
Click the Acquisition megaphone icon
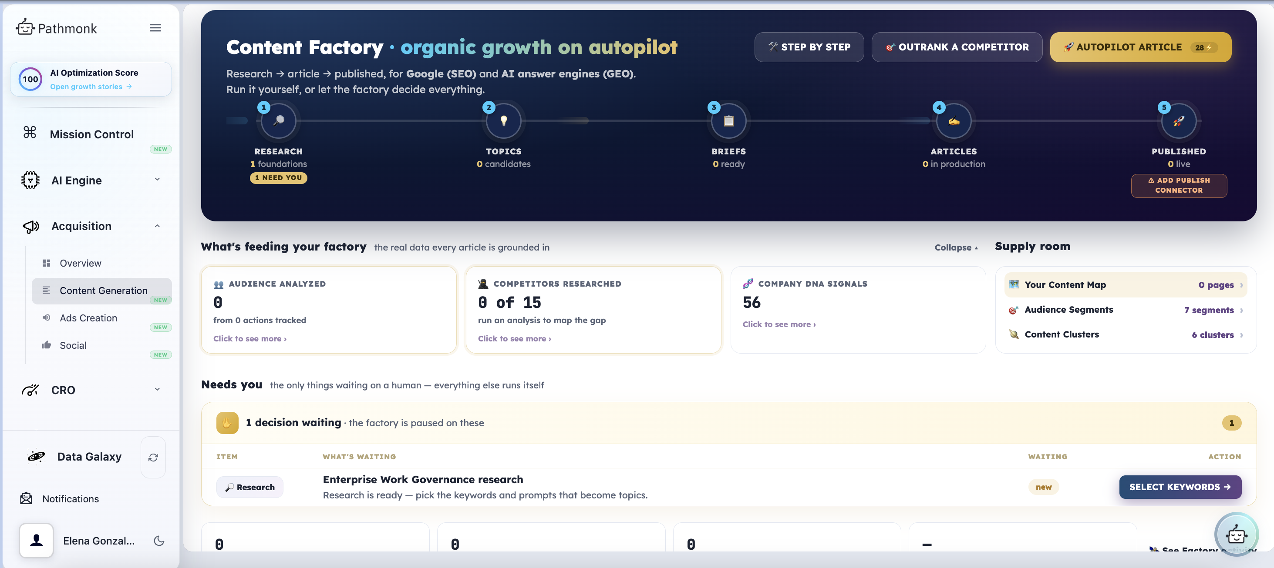pyautogui.click(x=30, y=226)
